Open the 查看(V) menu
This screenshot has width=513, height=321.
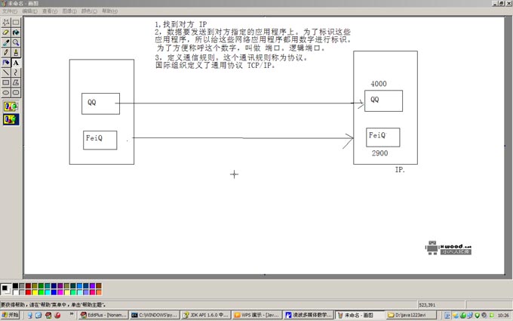pos(50,11)
